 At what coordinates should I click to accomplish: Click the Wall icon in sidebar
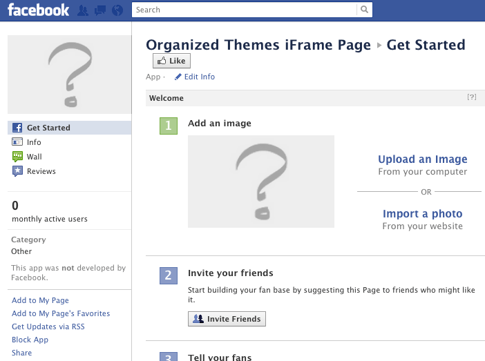coord(17,157)
